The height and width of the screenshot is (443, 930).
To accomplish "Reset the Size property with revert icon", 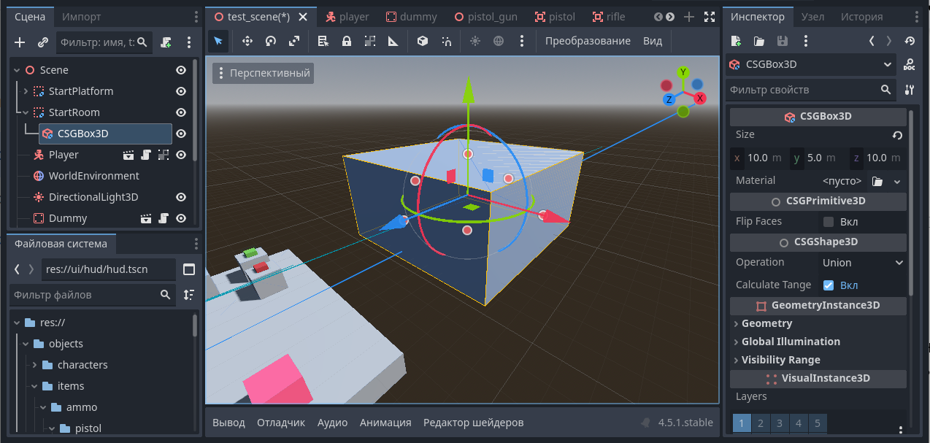I will click(x=897, y=135).
